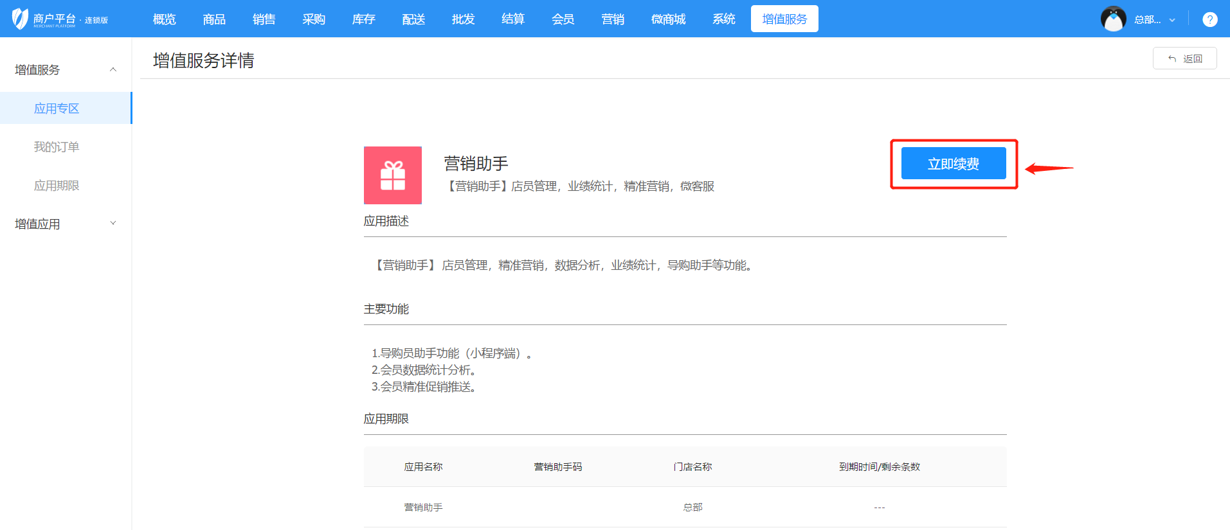Select 应用专区 in the sidebar
Screen dimensions: 1230x530
[57, 109]
